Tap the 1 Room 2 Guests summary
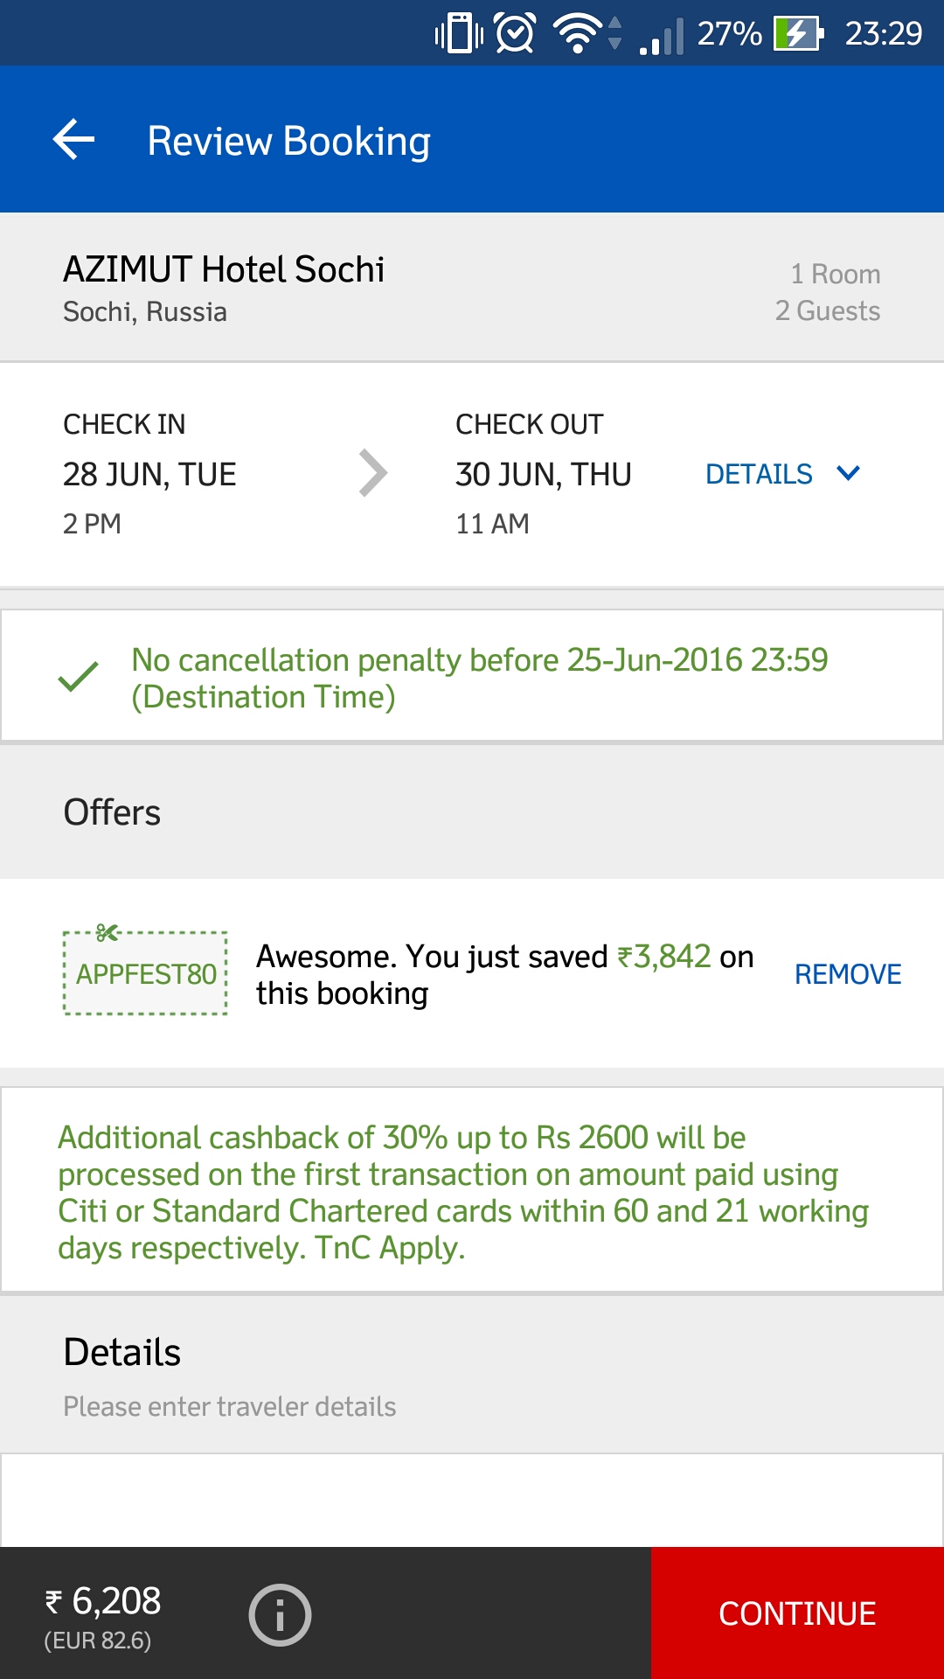Image resolution: width=944 pixels, height=1679 pixels. 828,292
